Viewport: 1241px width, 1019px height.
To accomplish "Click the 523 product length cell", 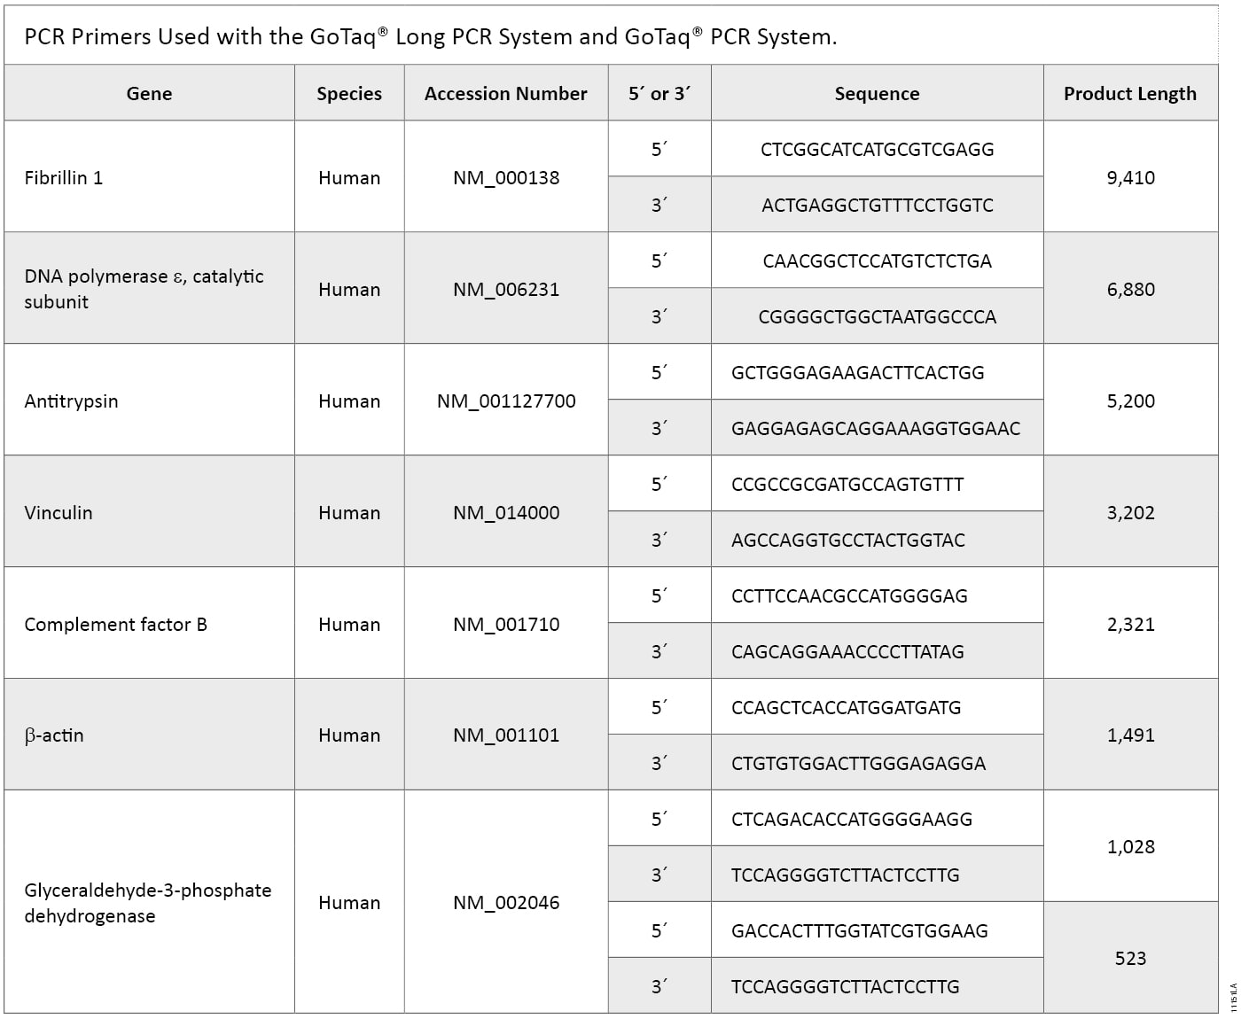I will click(1130, 958).
